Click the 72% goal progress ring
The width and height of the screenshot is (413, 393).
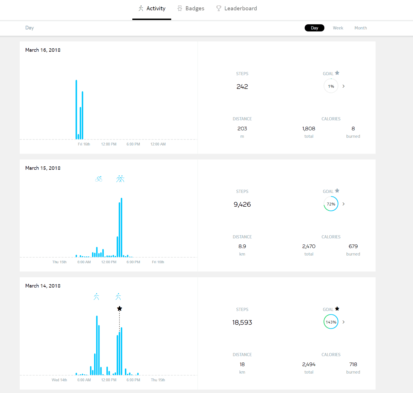pyautogui.click(x=331, y=204)
